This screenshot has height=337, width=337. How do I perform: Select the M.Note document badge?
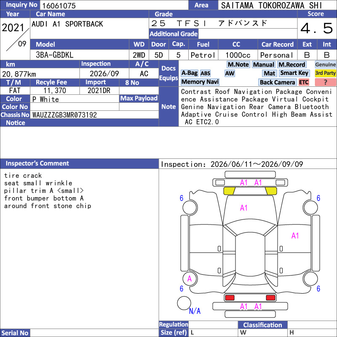click(238, 64)
